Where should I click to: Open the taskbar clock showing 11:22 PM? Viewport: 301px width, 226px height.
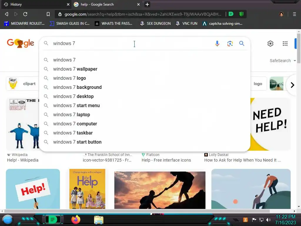[x=285, y=220]
